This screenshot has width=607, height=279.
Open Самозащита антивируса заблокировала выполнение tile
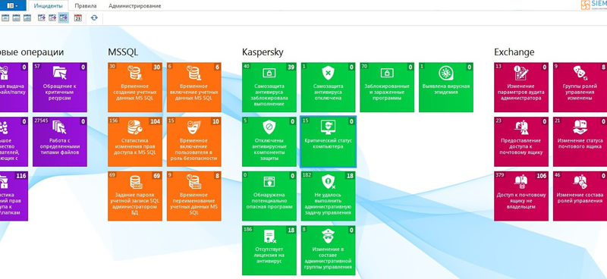tap(269, 87)
